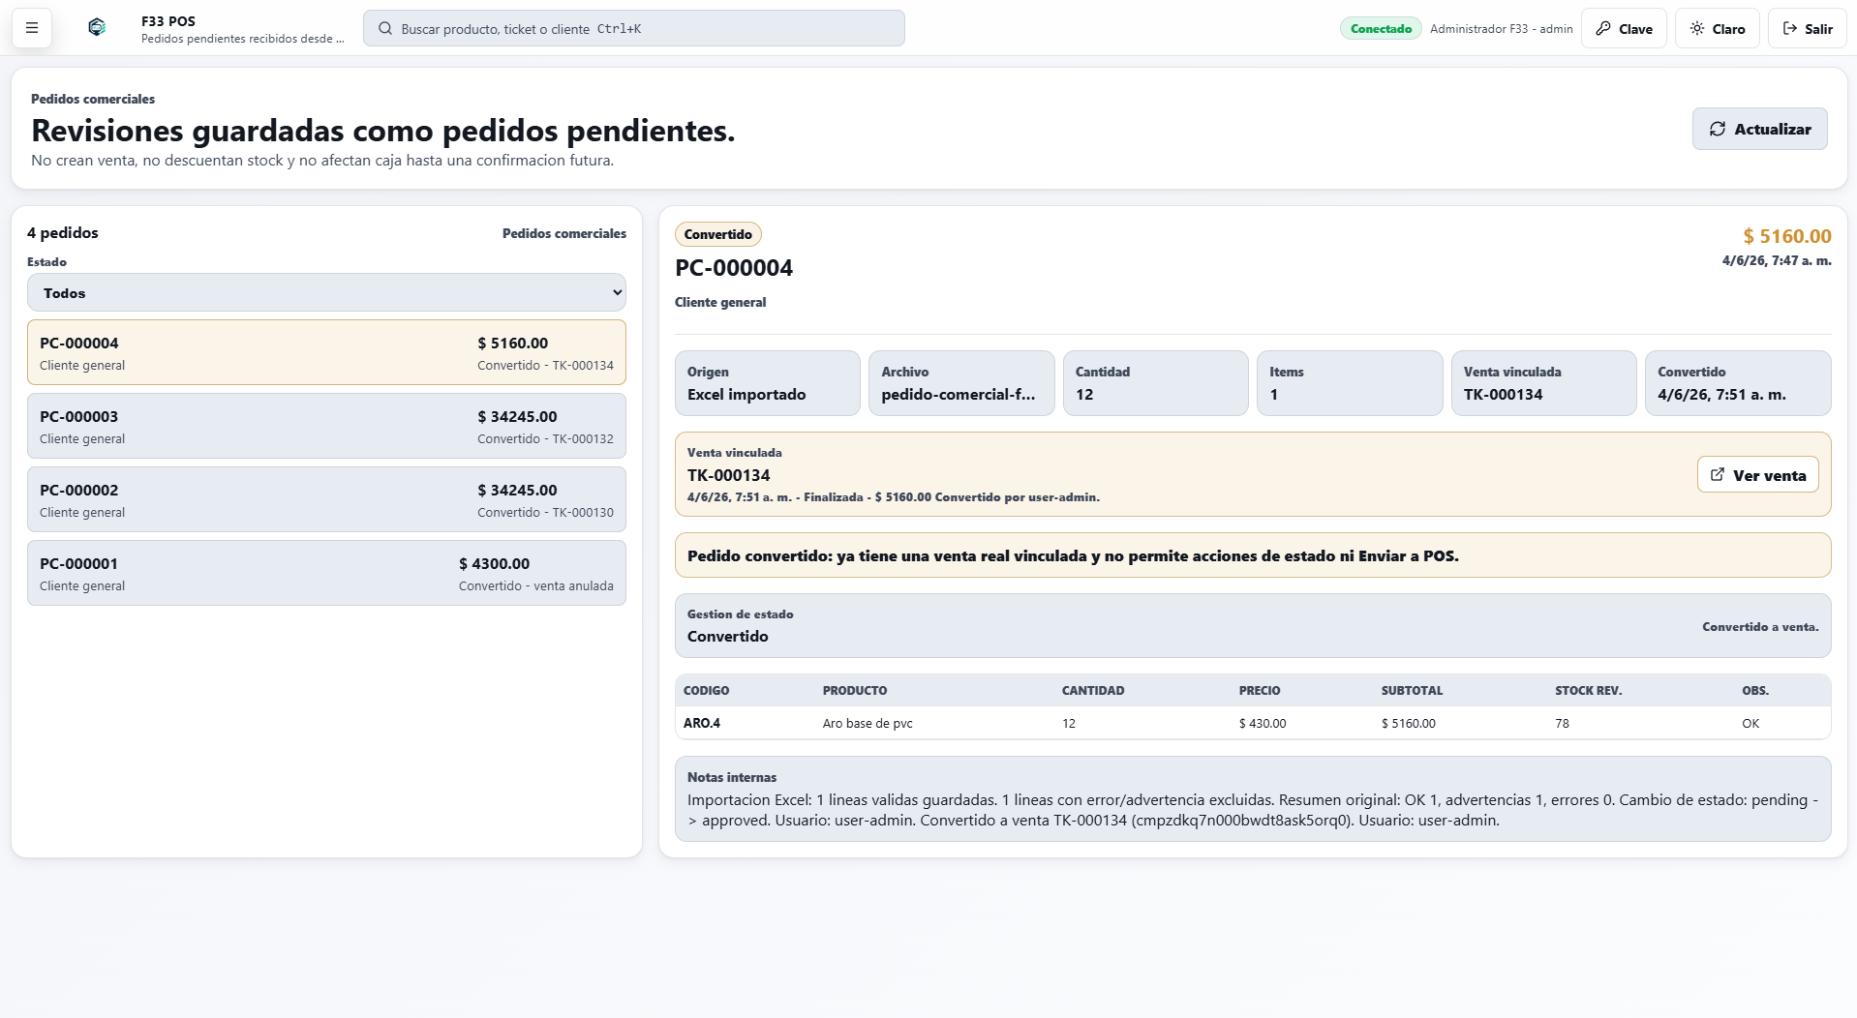Click the Conectado status badge
This screenshot has height=1018, width=1857.
1381,28
